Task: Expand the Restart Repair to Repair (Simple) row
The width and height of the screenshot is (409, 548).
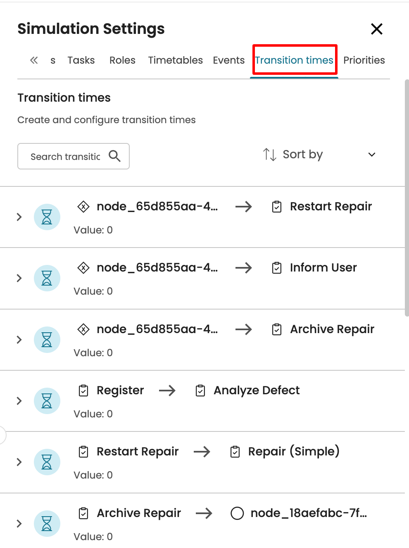Action: (x=19, y=462)
